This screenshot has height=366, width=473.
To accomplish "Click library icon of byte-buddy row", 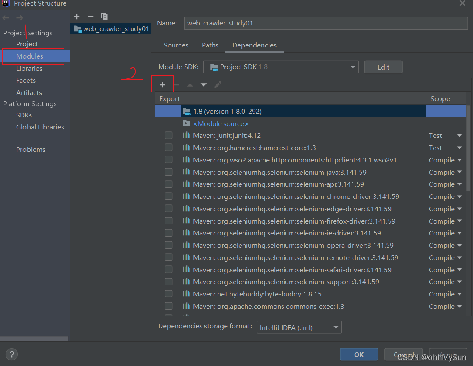I will tap(186, 293).
